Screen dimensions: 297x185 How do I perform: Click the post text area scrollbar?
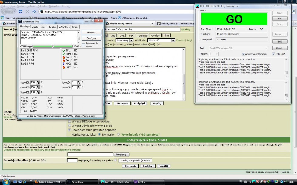click(x=183, y=74)
